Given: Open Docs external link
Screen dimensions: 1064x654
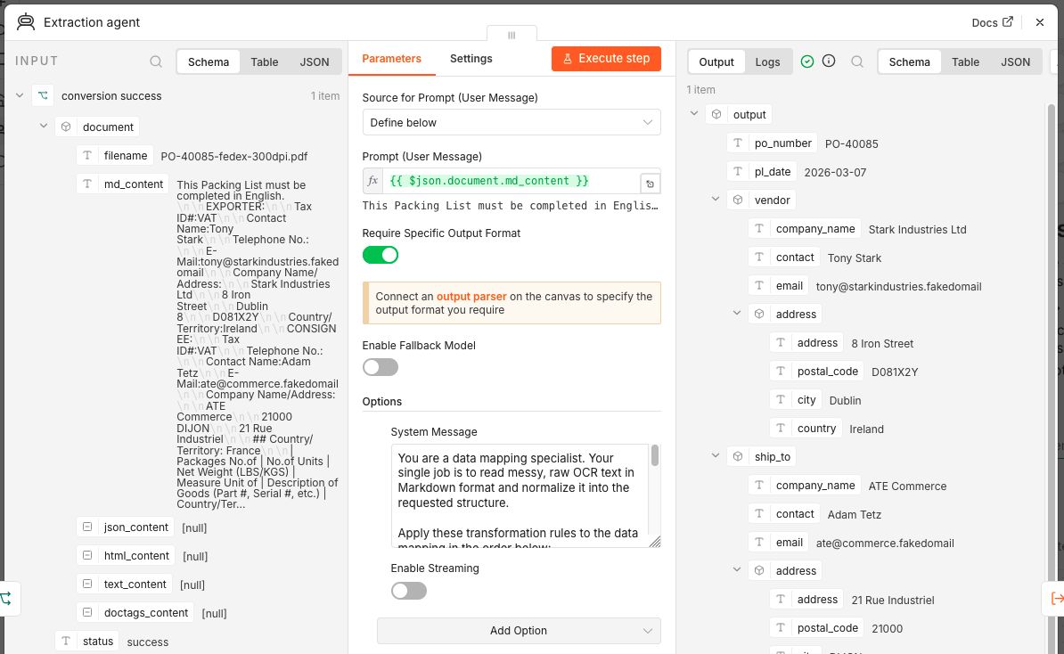Looking at the screenshot, I should [x=992, y=22].
